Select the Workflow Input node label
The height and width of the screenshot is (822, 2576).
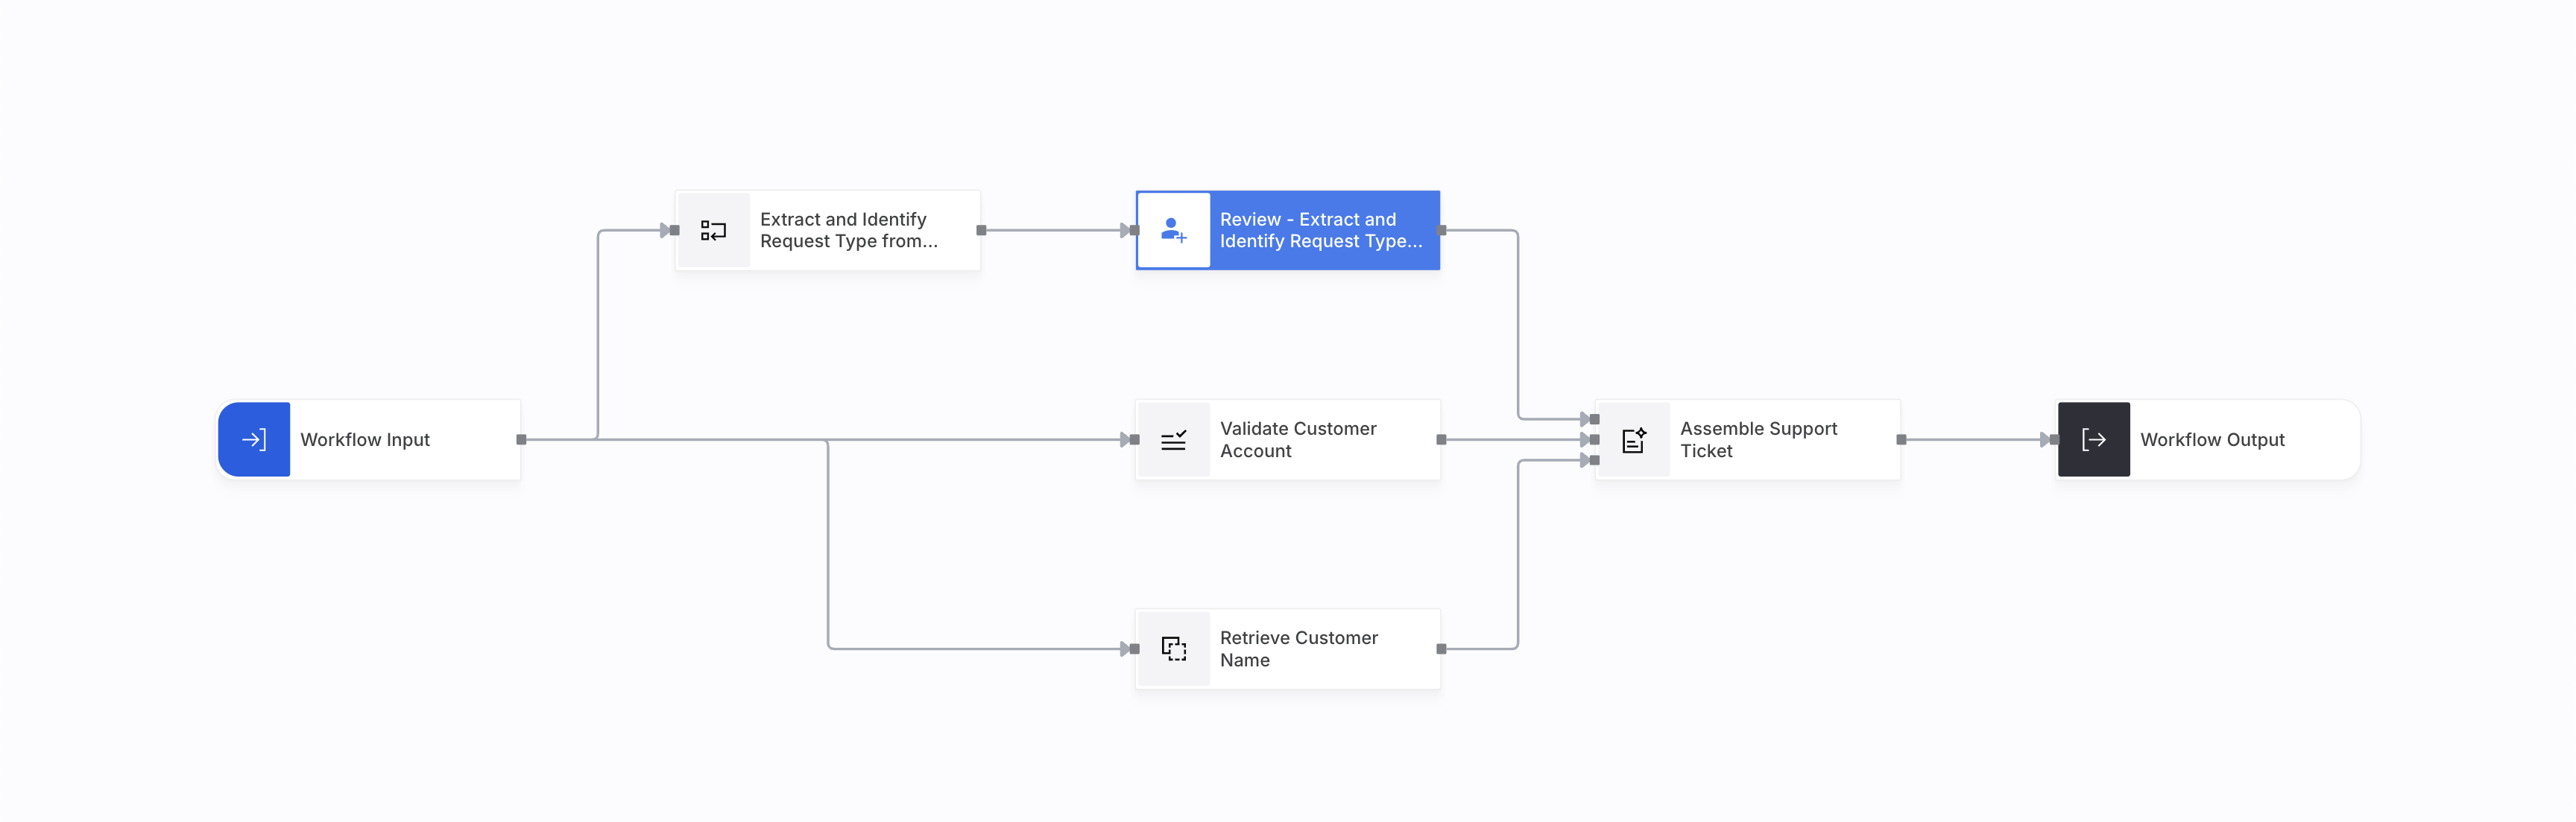point(365,439)
